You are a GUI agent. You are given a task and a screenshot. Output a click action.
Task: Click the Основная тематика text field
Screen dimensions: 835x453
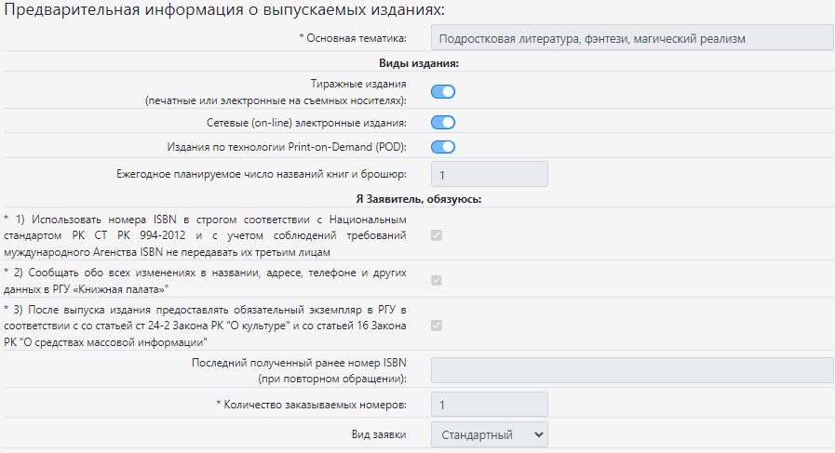point(631,38)
